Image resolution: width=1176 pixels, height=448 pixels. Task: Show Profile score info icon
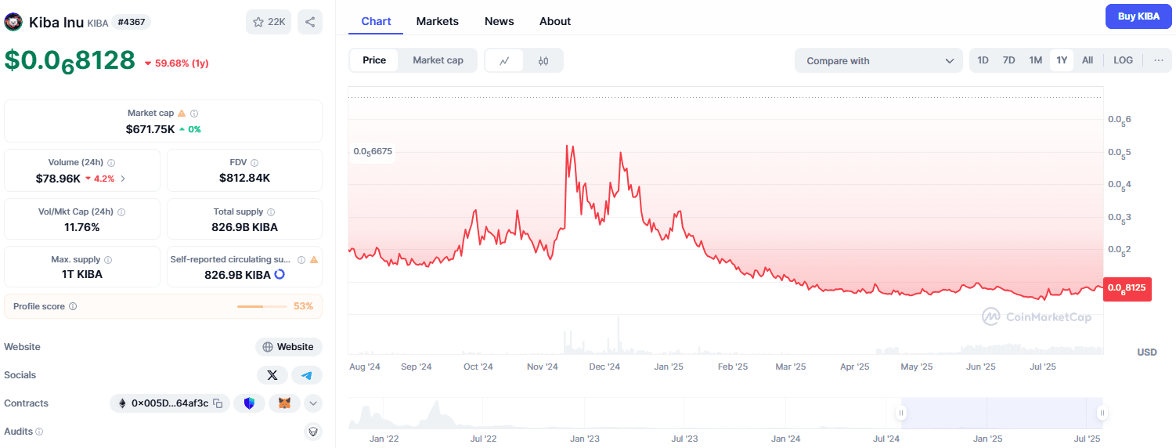click(x=73, y=306)
